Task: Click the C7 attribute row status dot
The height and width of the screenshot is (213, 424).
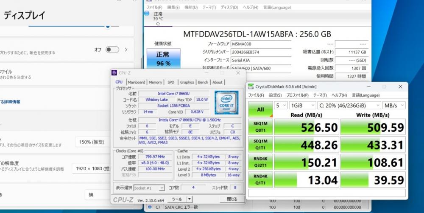Action: click(150, 207)
